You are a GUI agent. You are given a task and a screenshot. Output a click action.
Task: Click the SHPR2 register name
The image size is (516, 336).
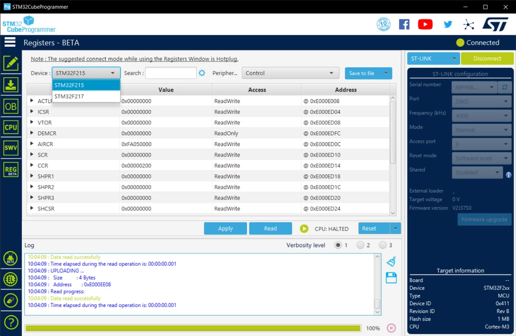point(46,187)
